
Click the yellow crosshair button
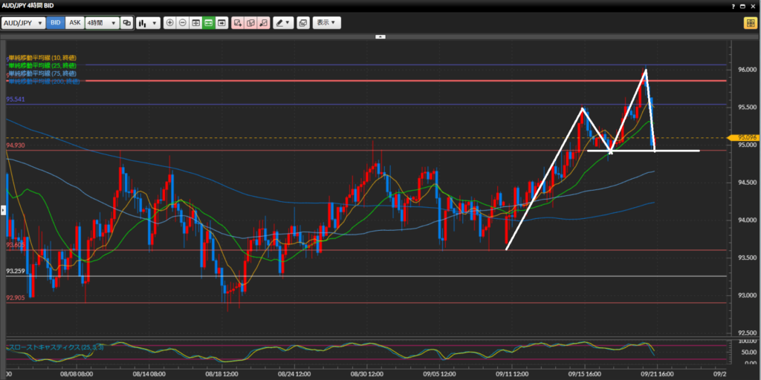[750, 23]
